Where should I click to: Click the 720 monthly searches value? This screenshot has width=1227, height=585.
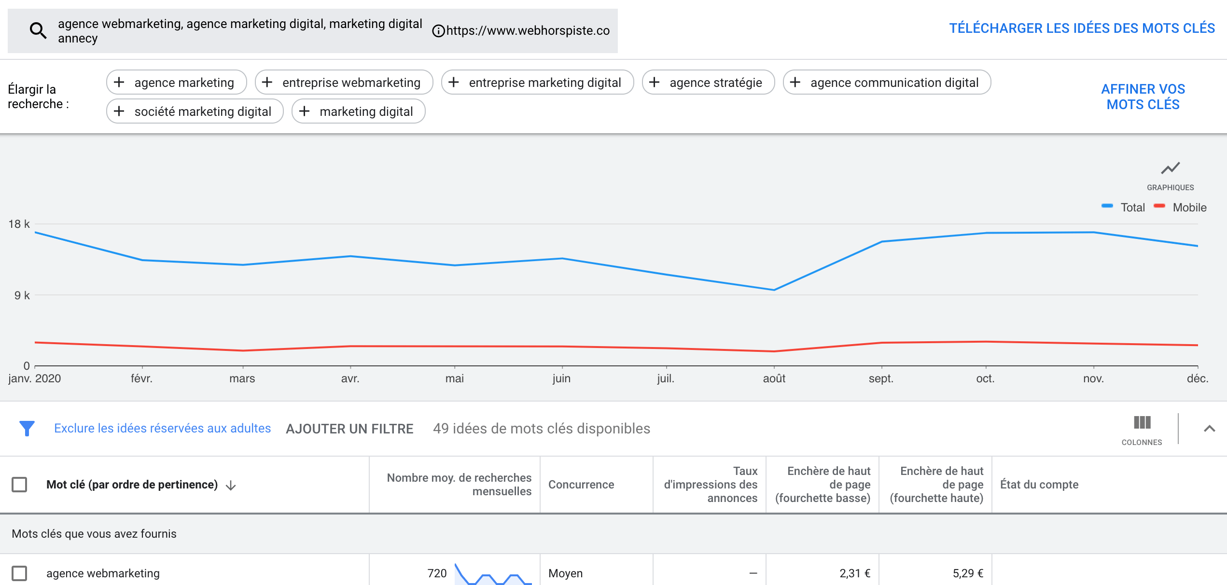pos(437,573)
